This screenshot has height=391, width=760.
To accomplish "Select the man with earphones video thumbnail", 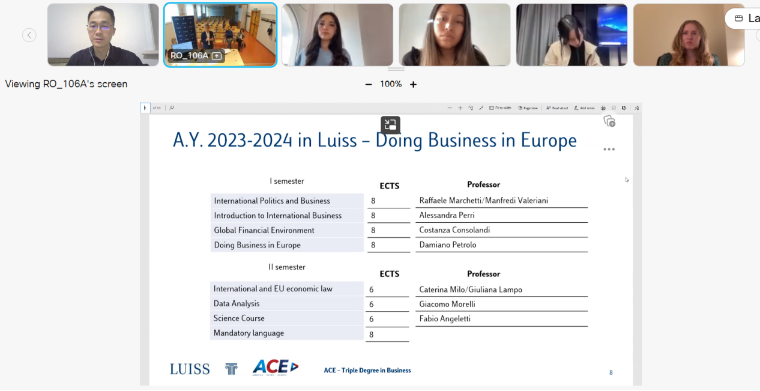I will point(103,35).
